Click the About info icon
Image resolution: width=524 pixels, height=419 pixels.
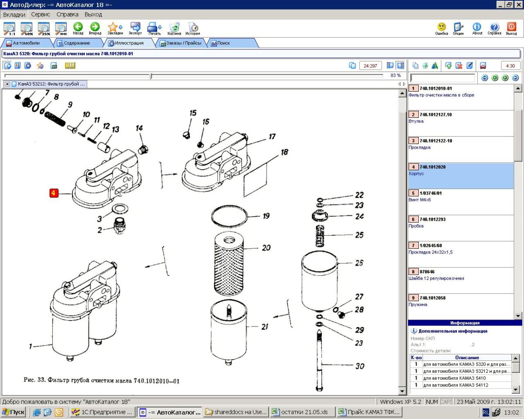tap(477, 28)
